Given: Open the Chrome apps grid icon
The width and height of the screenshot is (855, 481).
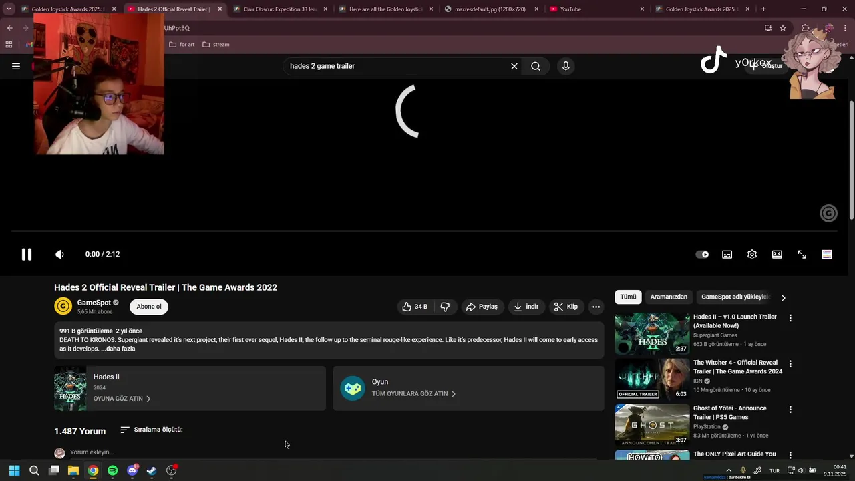Looking at the screenshot, I should [9, 45].
